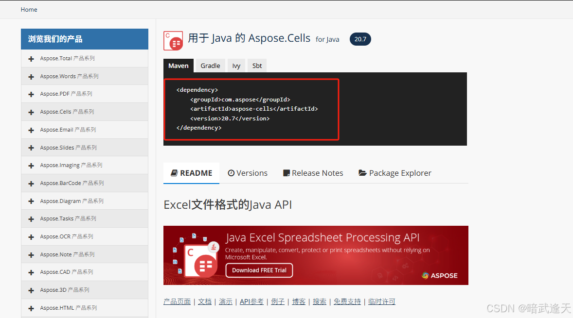Click the Home breadcrumb link
The width and height of the screenshot is (573, 318).
[29, 10]
